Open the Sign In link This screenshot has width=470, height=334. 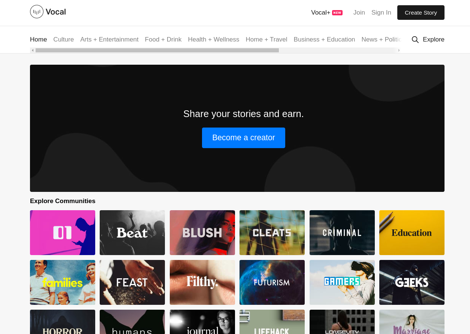[381, 13]
